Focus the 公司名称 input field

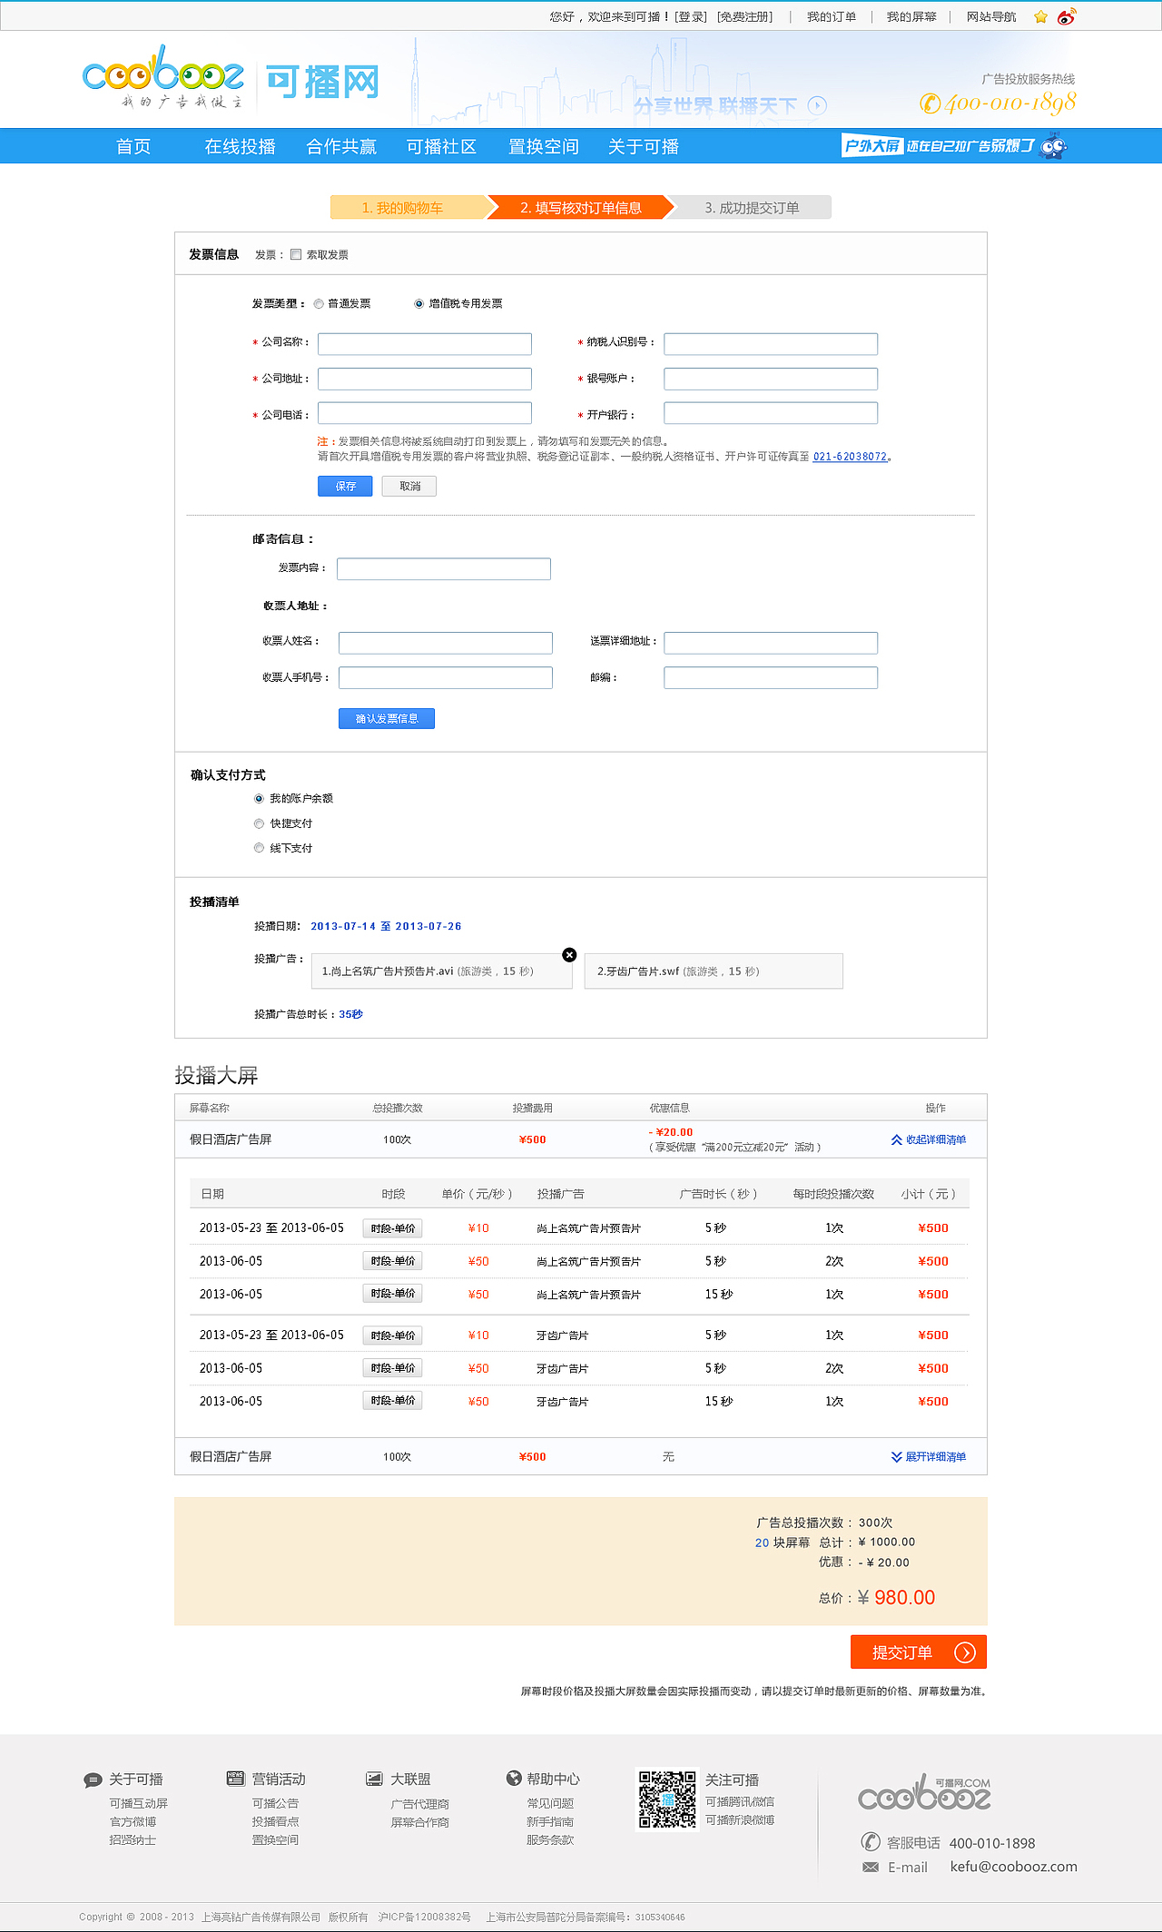425,344
